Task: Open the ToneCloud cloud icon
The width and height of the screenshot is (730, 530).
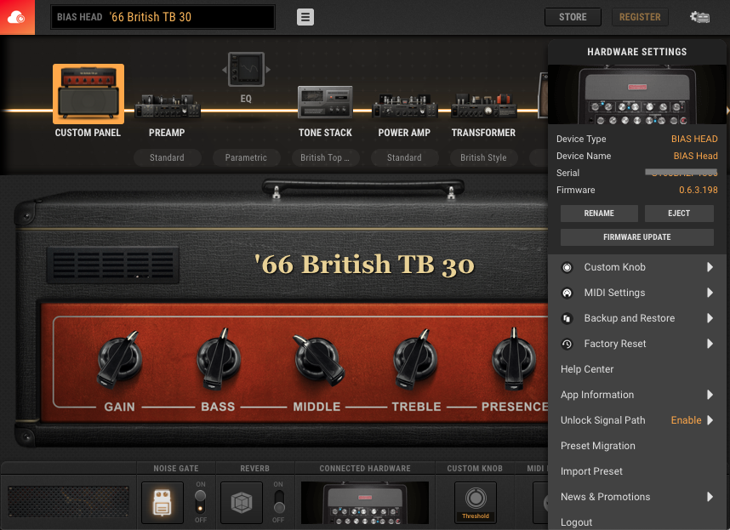Action: (17, 17)
